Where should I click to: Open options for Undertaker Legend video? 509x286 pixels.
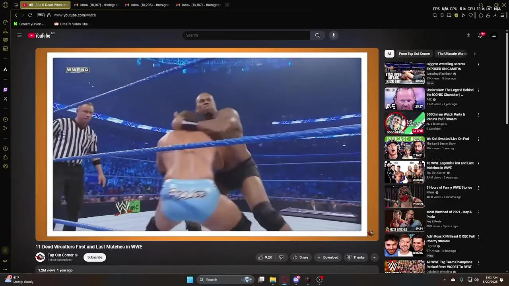tap(478, 90)
